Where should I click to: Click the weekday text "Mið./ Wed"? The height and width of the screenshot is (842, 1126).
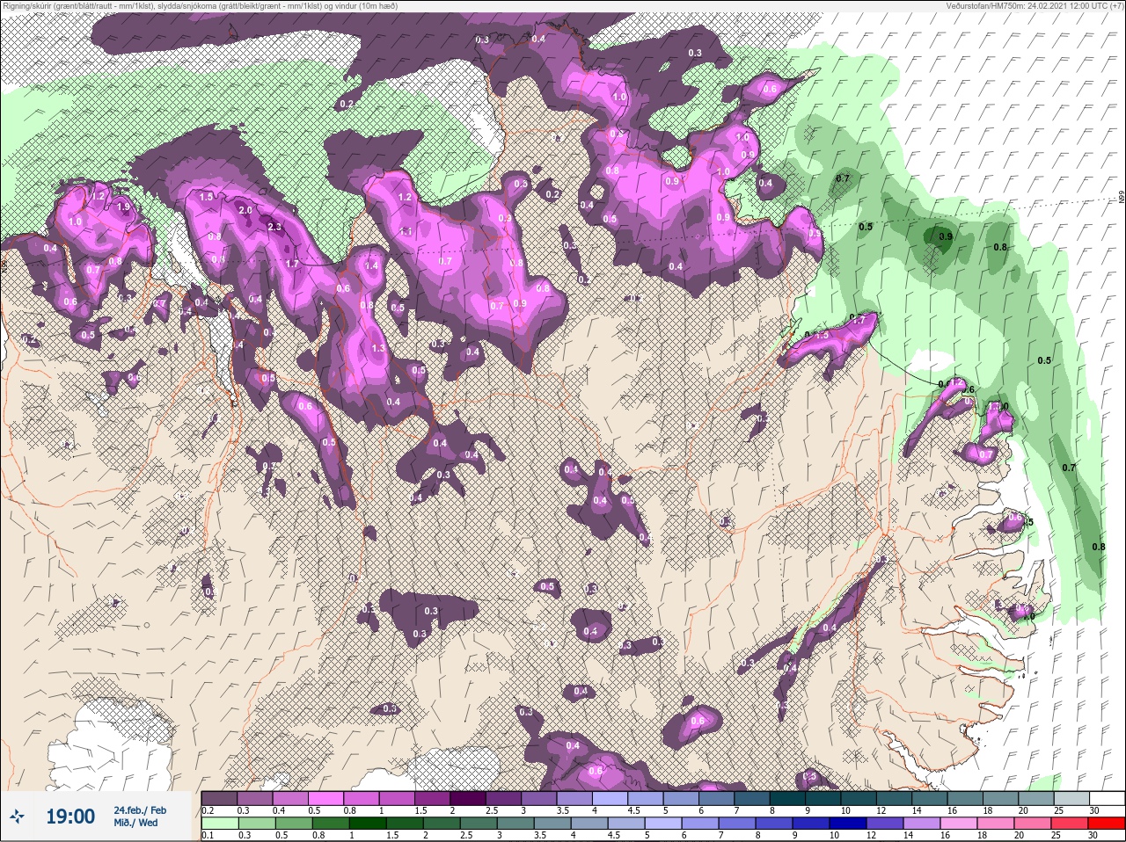[x=135, y=823]
